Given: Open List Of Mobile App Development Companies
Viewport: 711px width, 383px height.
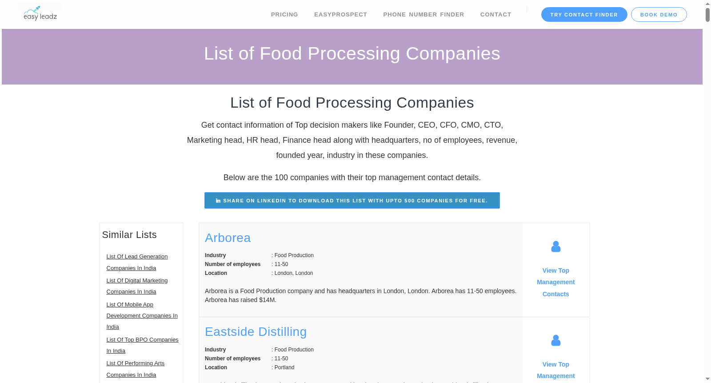Looking at the screenshot, I should point(142,316).
